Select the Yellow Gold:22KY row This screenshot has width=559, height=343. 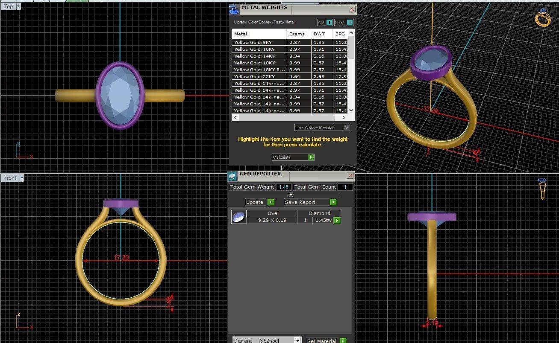point(290,76)
